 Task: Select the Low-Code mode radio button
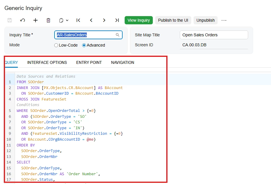coord(56,45)
